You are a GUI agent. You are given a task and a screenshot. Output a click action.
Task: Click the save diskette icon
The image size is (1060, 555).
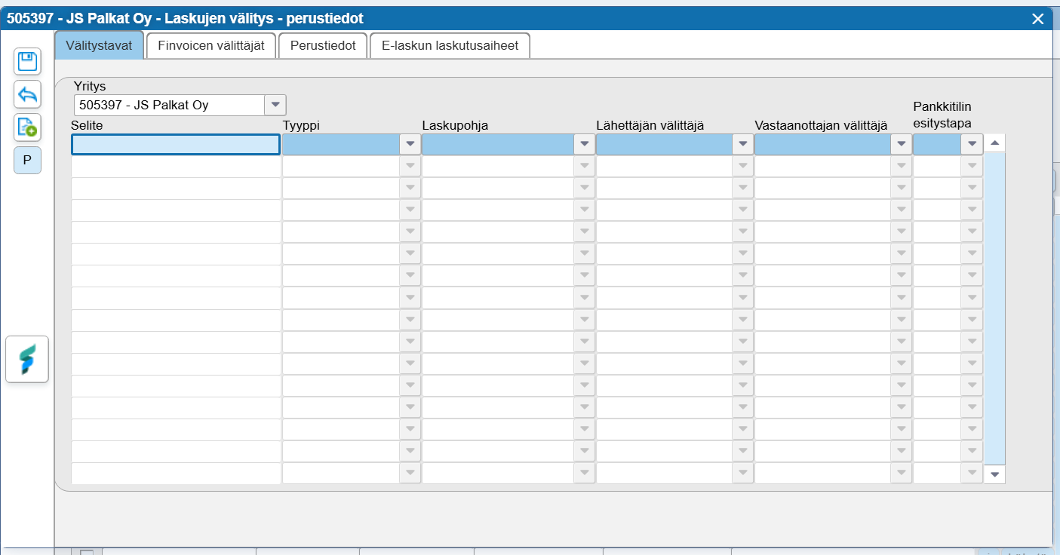[x=28, y=61]
